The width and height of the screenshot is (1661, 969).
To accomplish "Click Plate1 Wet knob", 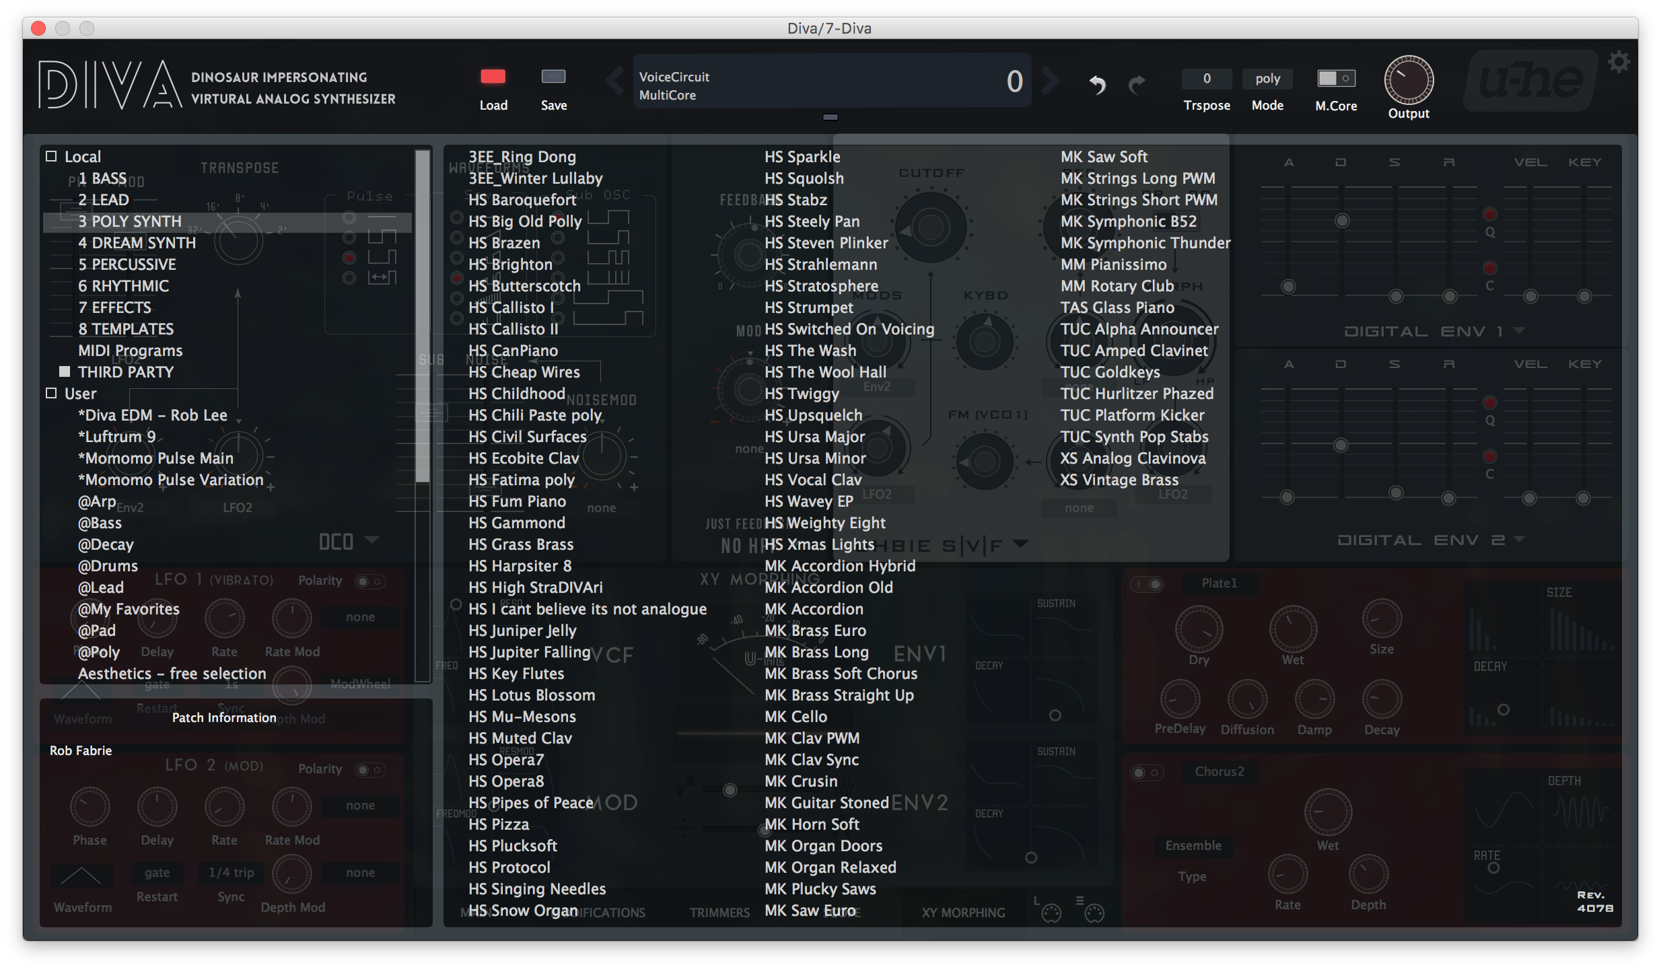I will 1293,629.
